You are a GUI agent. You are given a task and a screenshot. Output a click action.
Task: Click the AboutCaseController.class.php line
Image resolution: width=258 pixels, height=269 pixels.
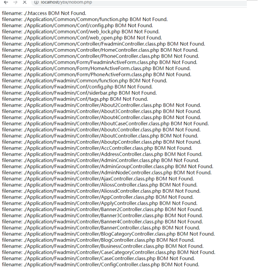click(105, 124)
